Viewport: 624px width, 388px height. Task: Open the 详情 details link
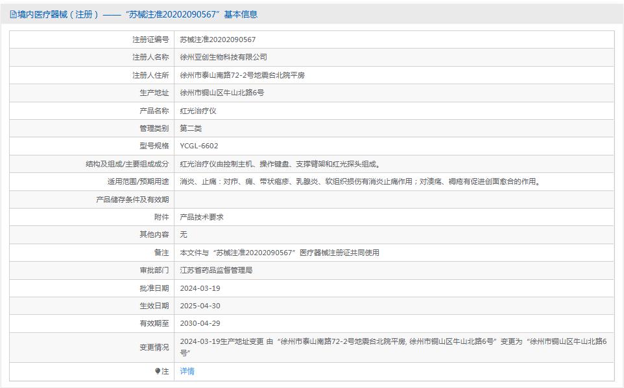(187, 371)
